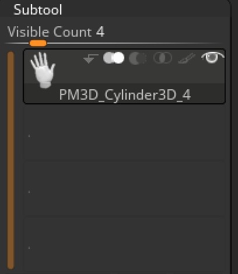
Task: Collapse the Subtool panel header
Action: click(38, 10)
